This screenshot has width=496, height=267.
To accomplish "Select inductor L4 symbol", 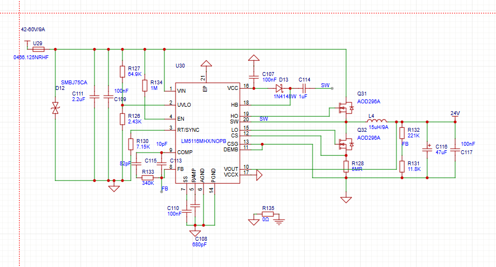I will tap(377, 121).
